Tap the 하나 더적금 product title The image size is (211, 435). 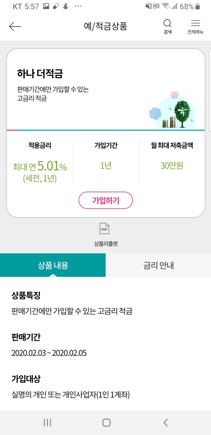40,73
